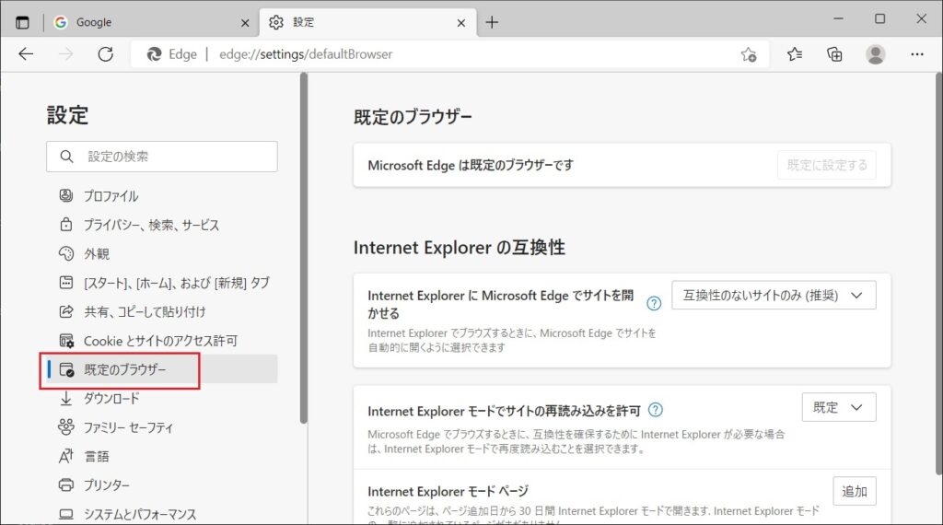Click help icon beside IE モード reload
This screenshot has height=525, width=943.
656,410
